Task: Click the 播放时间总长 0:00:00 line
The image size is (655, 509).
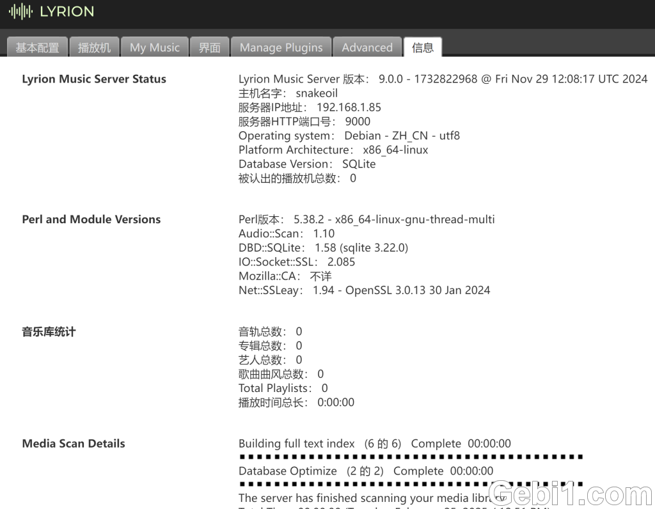Action: pyautogui.click(x=297, y=402)
